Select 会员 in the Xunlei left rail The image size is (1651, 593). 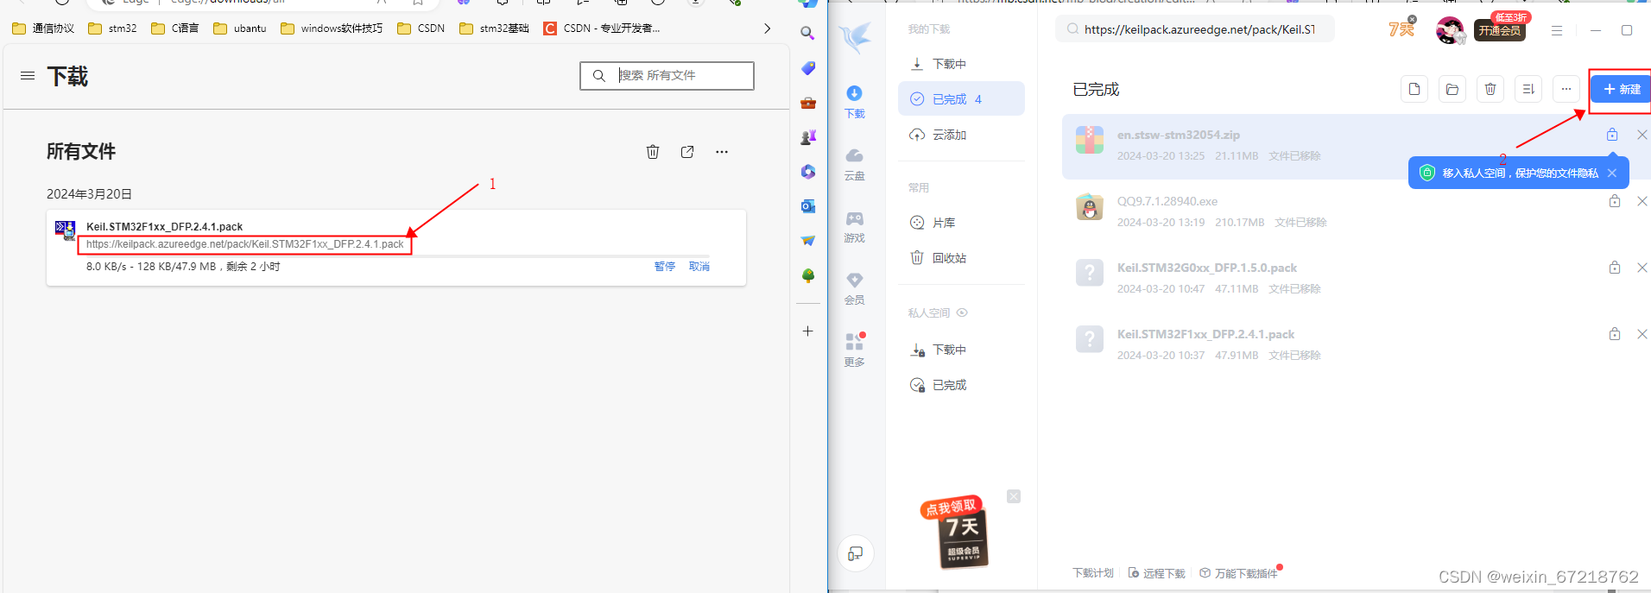(x=854, y=288)
